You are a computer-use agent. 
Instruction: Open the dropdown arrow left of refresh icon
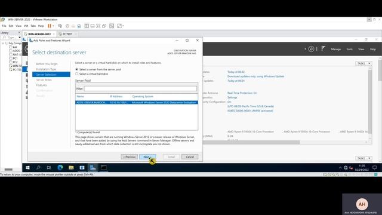tap(305, 49)
